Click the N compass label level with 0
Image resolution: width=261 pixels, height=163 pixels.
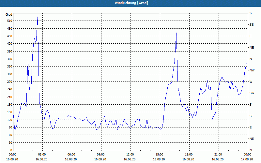point(251,150)
